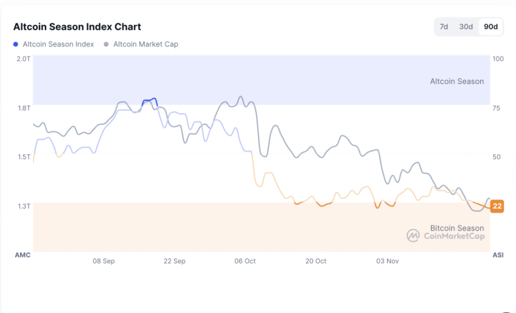Click the 06 Oct date marker

tap(245, 261)
